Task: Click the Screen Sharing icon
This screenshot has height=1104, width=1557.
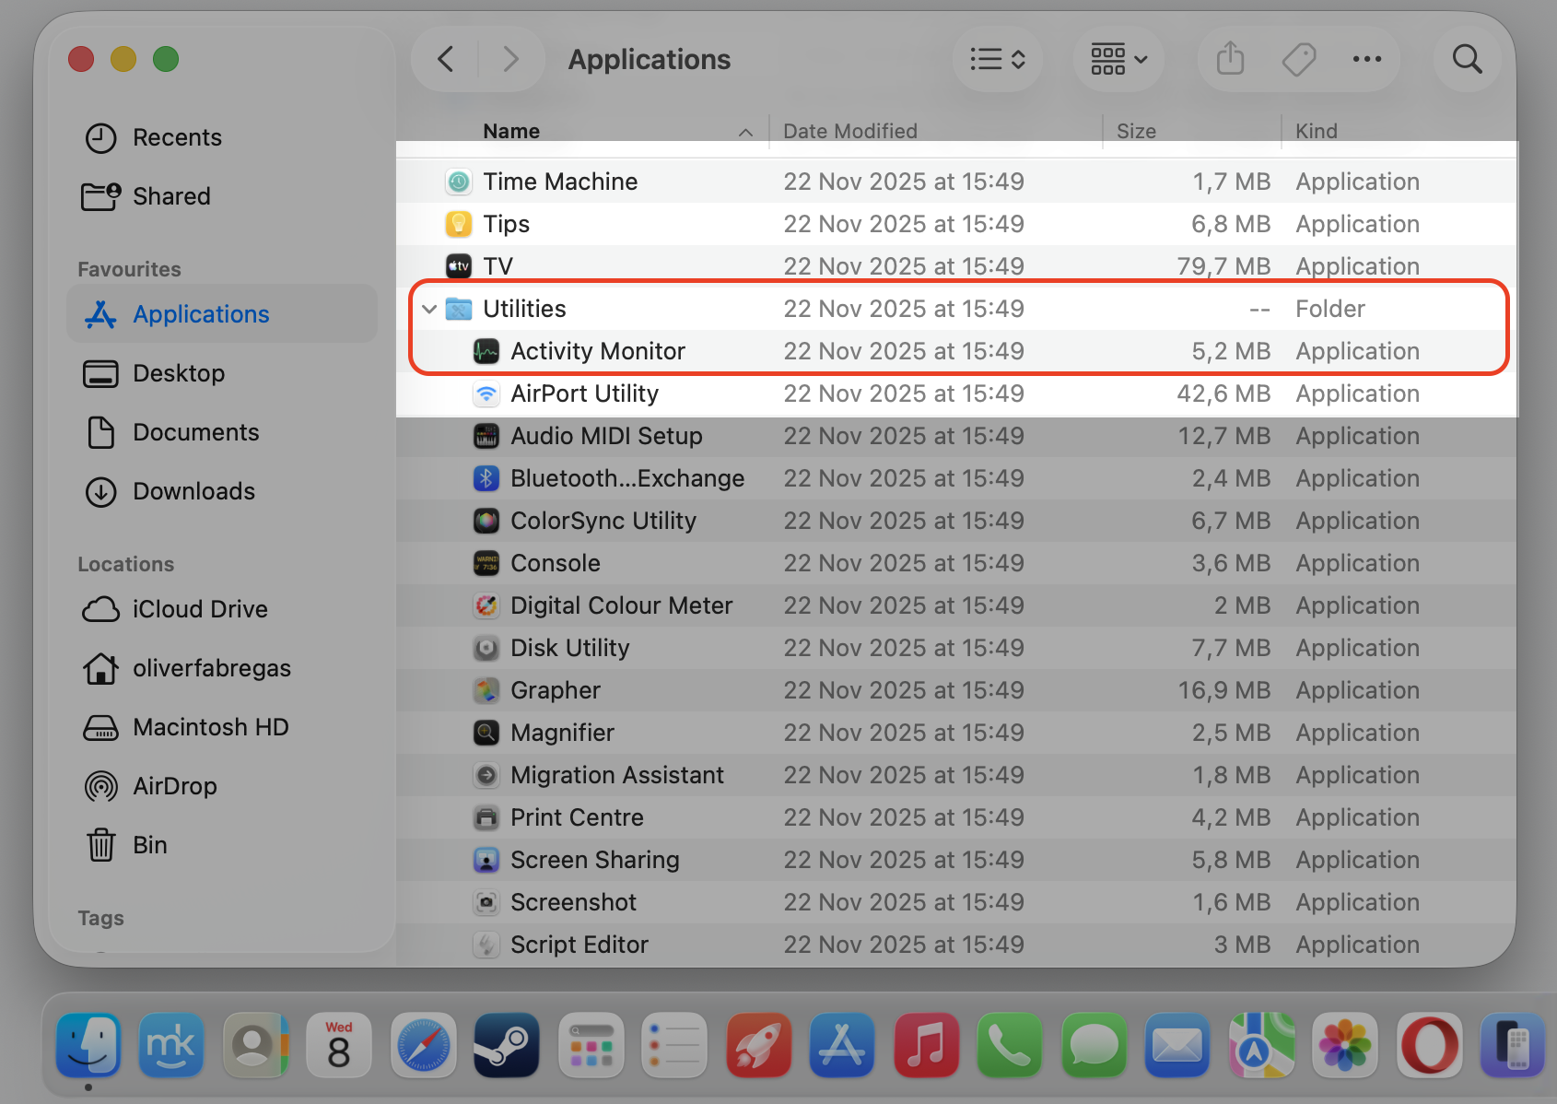Action: 486,860
